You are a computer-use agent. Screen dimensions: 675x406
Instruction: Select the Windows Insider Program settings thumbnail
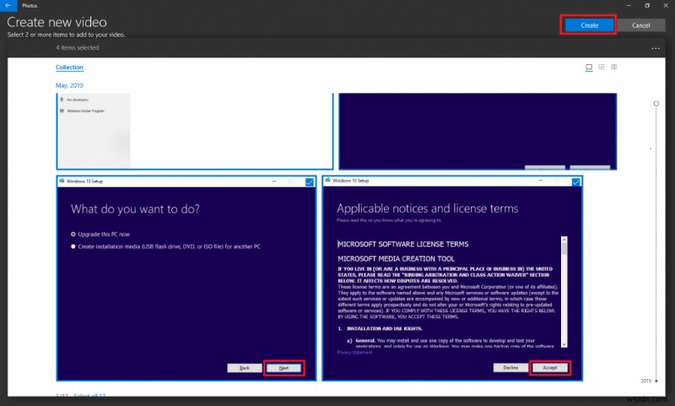[195, 131]
